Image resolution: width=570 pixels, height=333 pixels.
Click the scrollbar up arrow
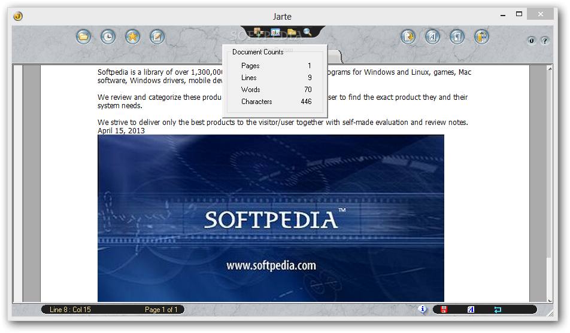click(550, 69)
